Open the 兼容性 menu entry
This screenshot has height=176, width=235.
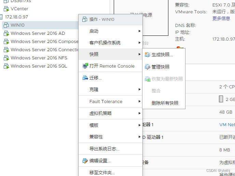(110, 137)
